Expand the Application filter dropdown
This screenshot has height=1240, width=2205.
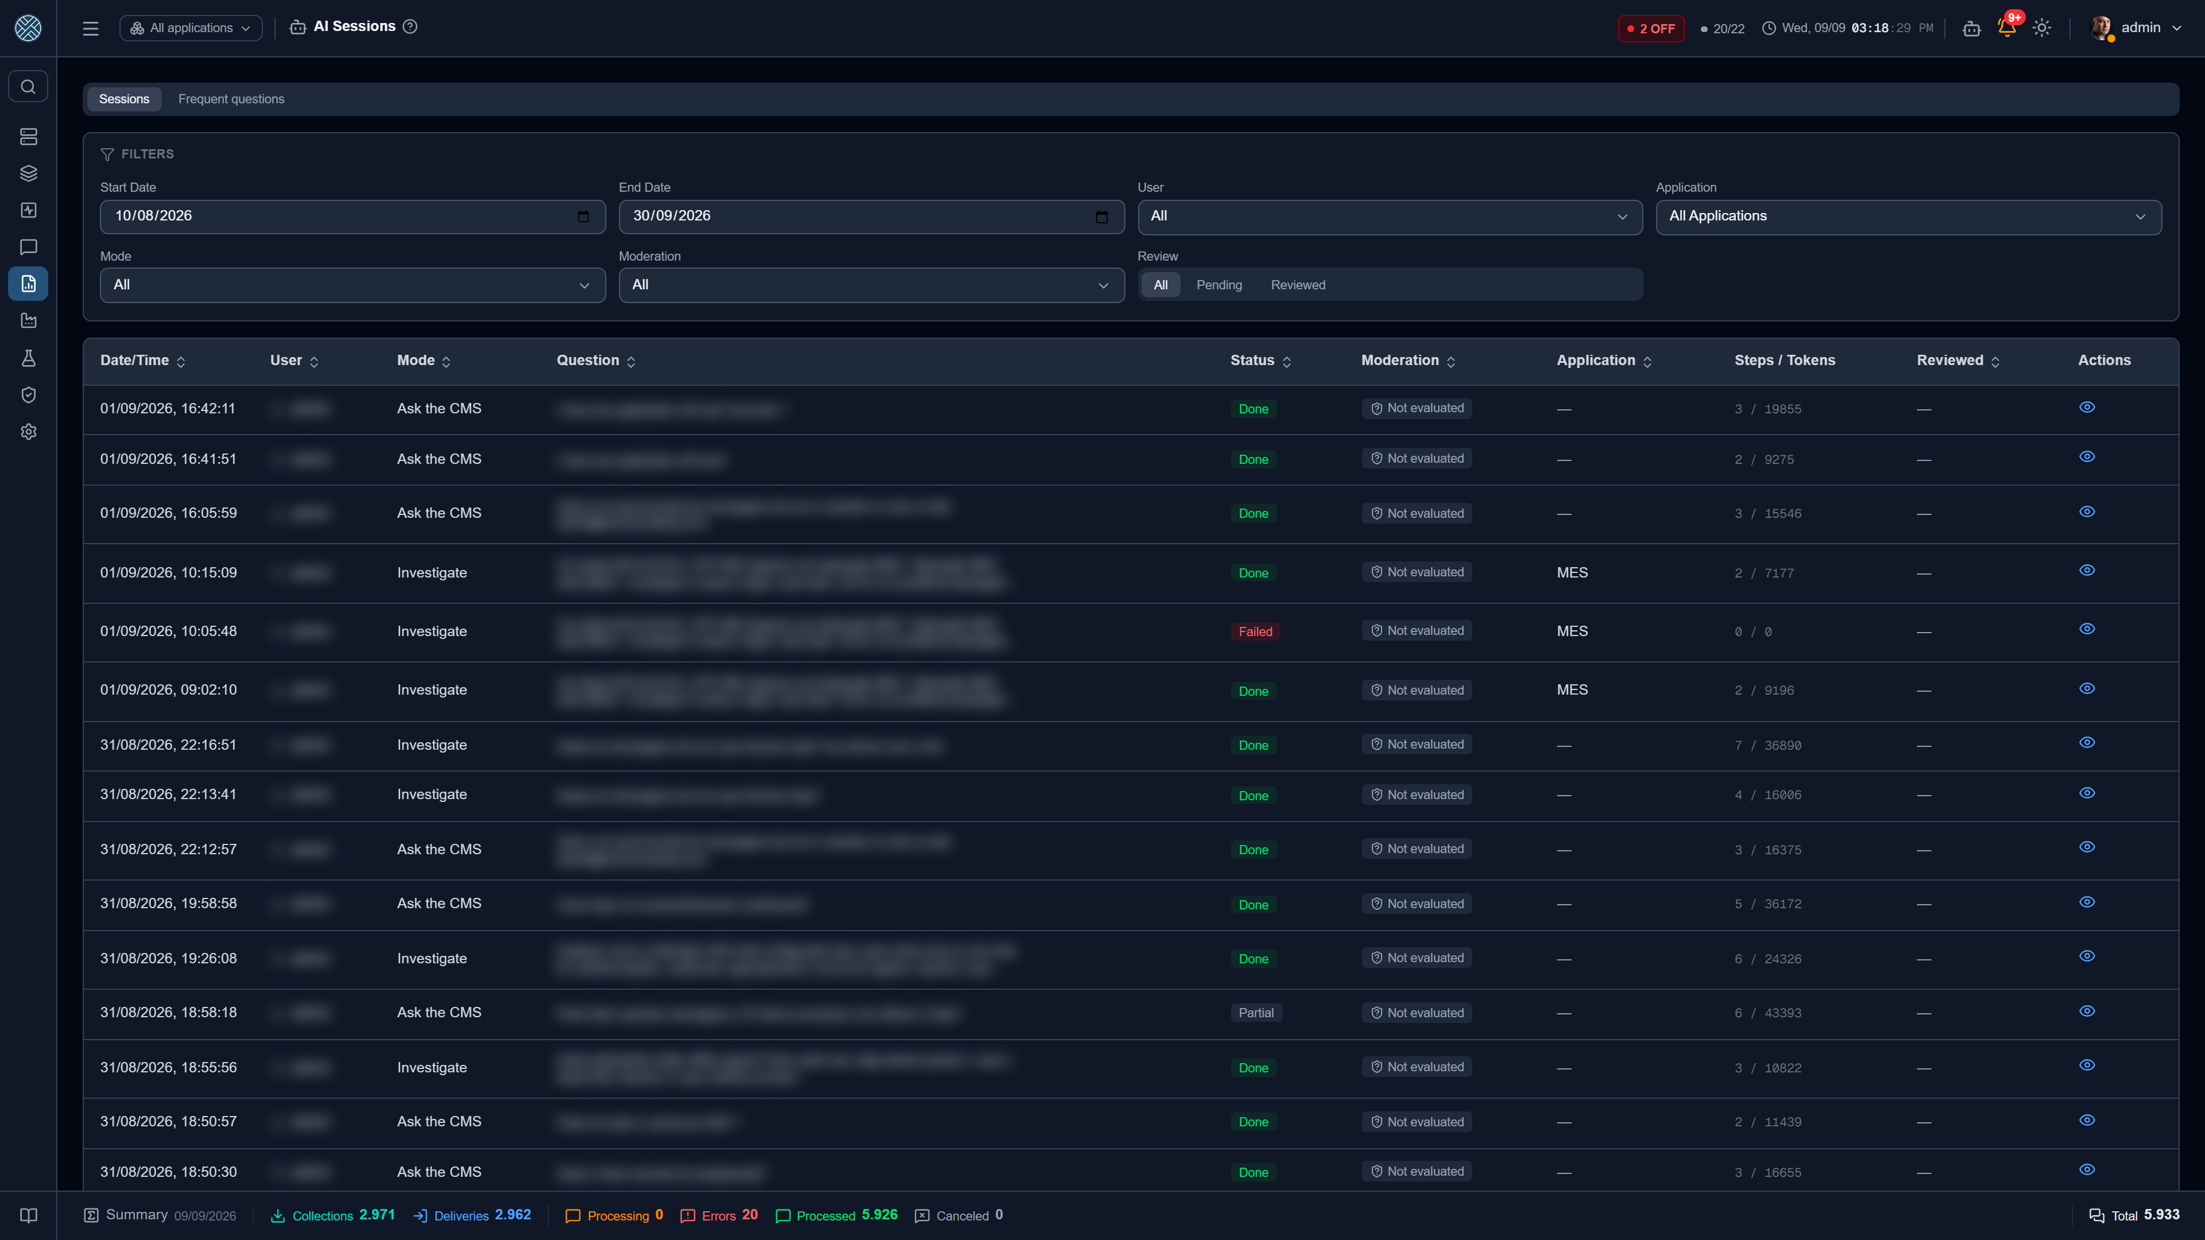[x=1908, y=216]
